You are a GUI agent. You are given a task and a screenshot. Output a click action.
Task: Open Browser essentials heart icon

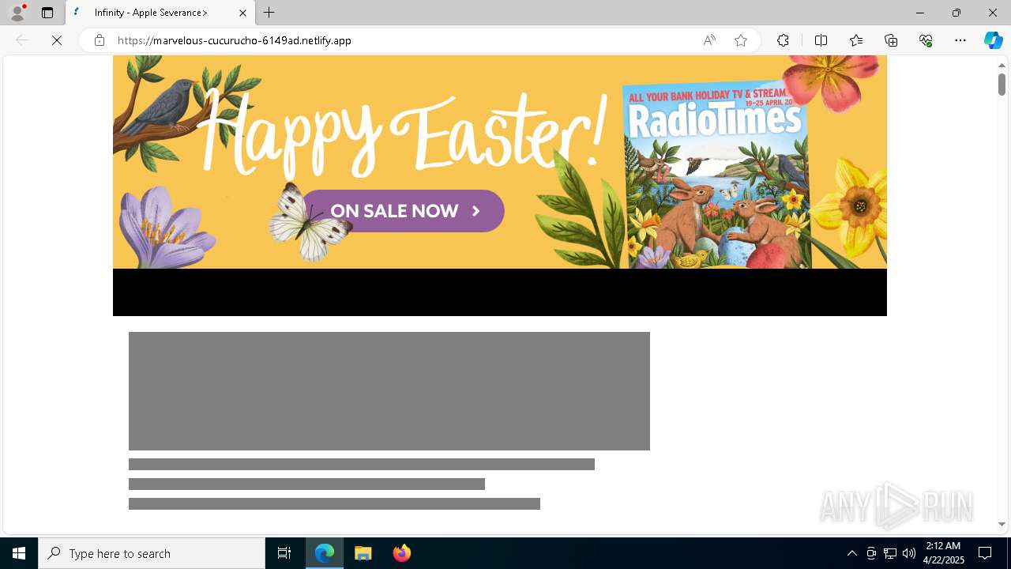926,40
